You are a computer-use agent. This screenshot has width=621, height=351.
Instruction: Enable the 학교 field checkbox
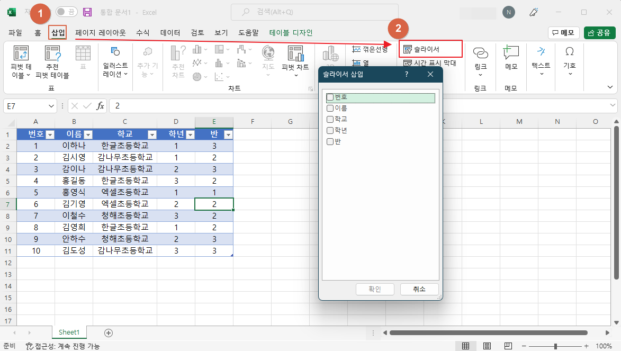(x=330, y=119)
